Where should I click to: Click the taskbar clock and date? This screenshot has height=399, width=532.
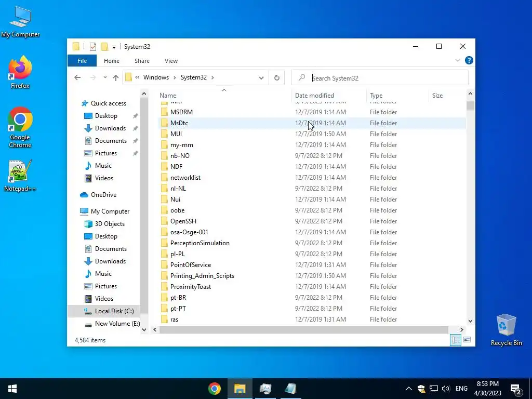click(x=487, y=389)
